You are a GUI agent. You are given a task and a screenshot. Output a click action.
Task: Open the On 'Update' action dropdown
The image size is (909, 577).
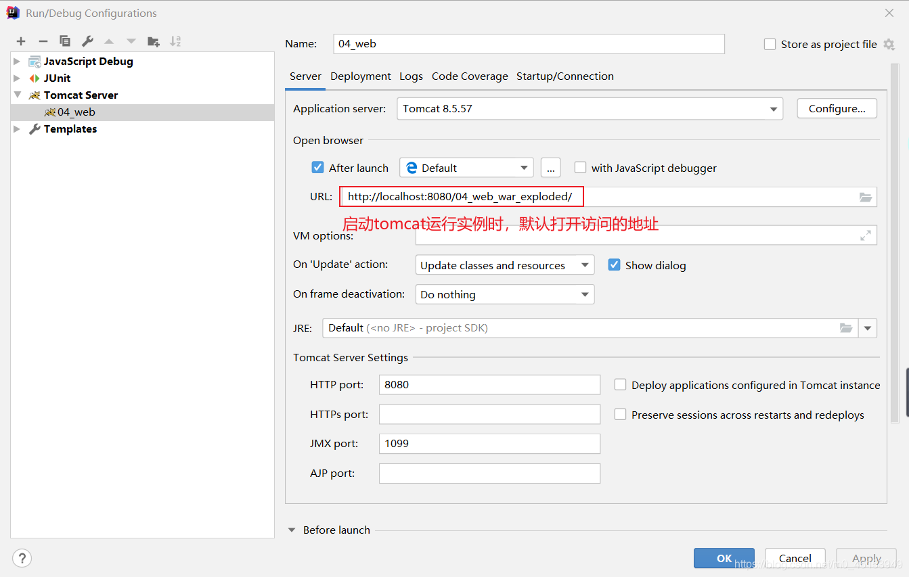[x=505, y=265]
